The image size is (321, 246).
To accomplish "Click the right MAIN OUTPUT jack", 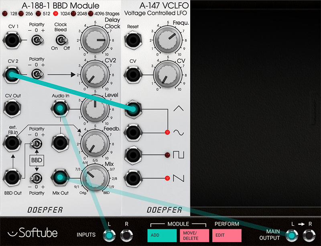I will tap(310, 236).
